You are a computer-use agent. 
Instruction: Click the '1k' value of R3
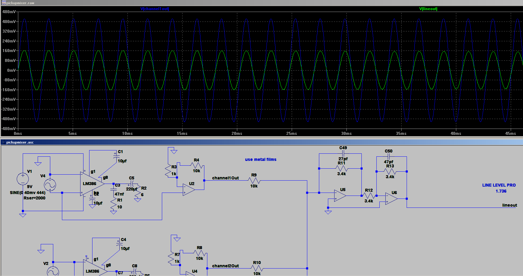[174, 174]
